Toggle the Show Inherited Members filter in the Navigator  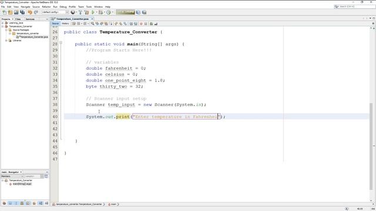(x=4, y=203)
